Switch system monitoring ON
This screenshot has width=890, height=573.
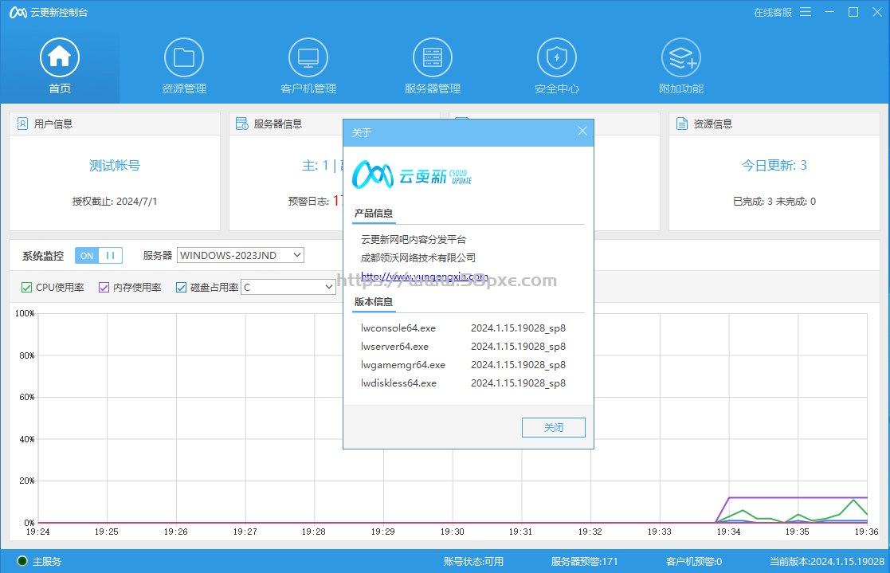87,256
